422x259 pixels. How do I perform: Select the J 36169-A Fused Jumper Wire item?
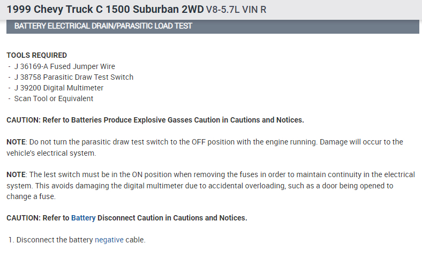tap(65, 66)
